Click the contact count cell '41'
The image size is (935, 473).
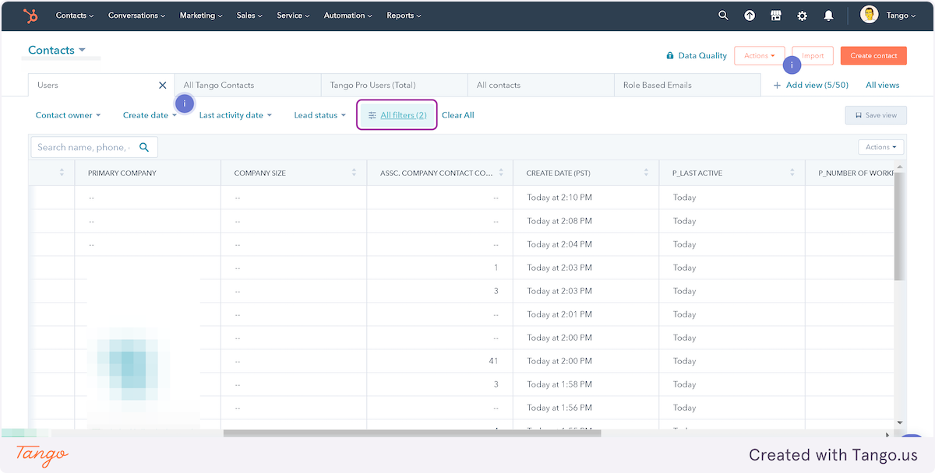point(440,361)
